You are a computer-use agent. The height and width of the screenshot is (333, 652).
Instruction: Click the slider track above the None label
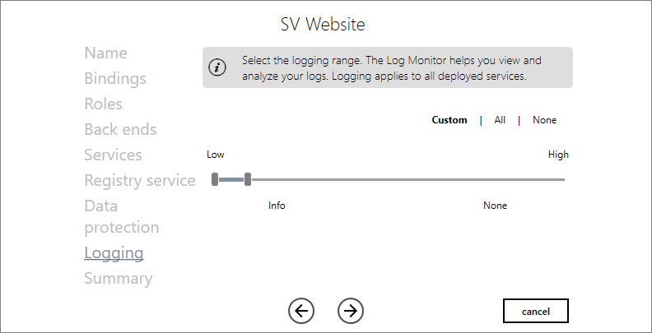coord(495,179)
